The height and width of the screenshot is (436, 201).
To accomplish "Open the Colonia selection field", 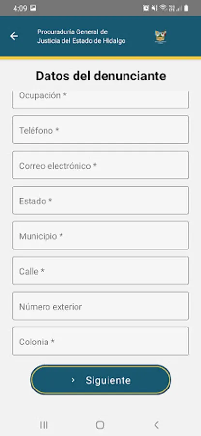I will coord(101,341).
